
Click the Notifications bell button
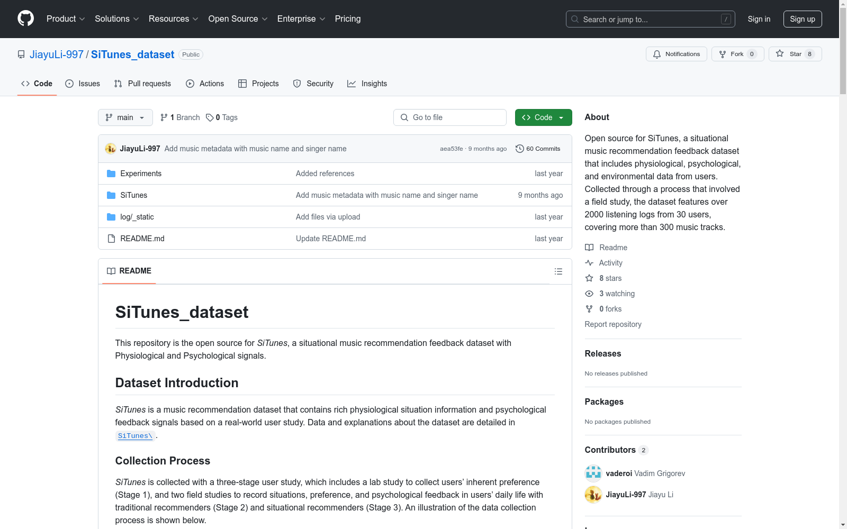(676, 54)
